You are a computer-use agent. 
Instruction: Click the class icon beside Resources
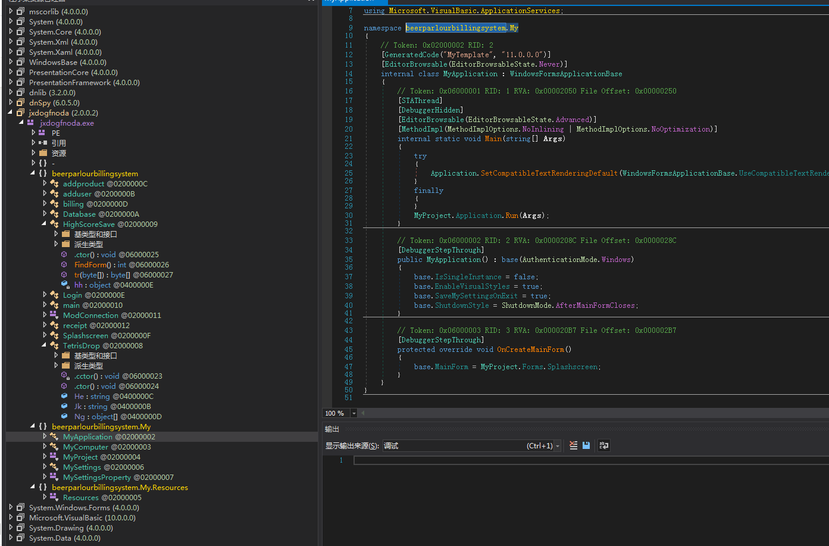(54, 497)
